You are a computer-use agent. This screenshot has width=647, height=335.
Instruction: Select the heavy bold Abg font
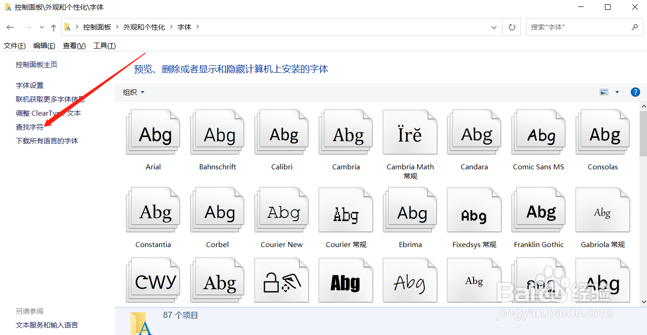346,280
